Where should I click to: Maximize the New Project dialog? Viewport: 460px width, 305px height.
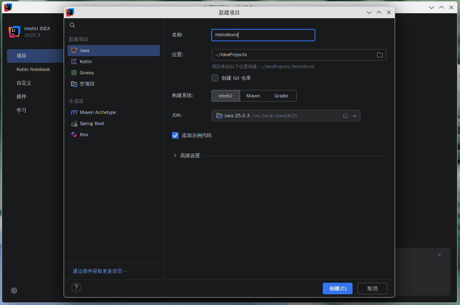pos(379,12)
